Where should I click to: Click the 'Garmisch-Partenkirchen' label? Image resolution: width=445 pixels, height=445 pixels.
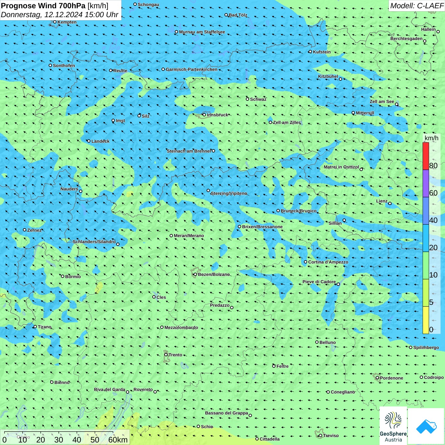[192, 69]
